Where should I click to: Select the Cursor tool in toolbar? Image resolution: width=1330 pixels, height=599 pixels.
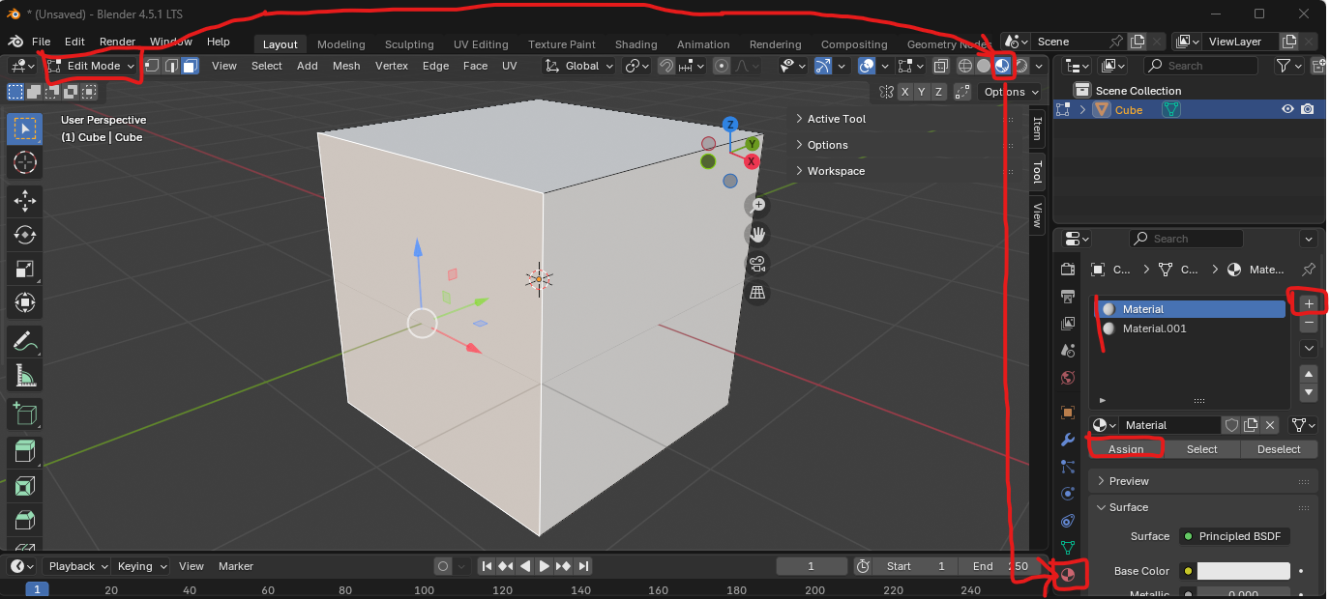click(x=25, y=162)
